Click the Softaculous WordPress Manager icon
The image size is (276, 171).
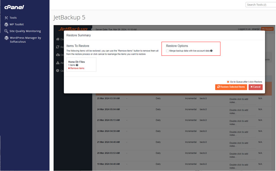pos(6,38)
